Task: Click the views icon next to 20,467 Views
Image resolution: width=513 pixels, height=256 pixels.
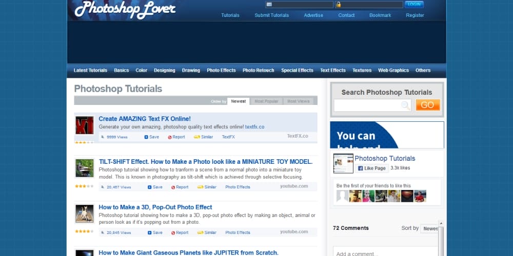Action: click(x=103, y=187)
